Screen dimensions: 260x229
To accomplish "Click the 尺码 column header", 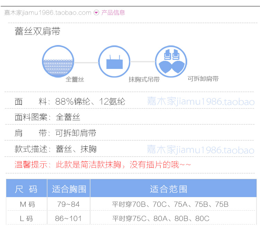I will (26, 189).
